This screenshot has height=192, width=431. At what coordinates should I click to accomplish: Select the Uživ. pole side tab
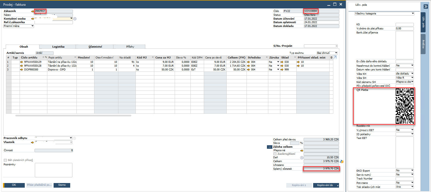click(423, 22)
